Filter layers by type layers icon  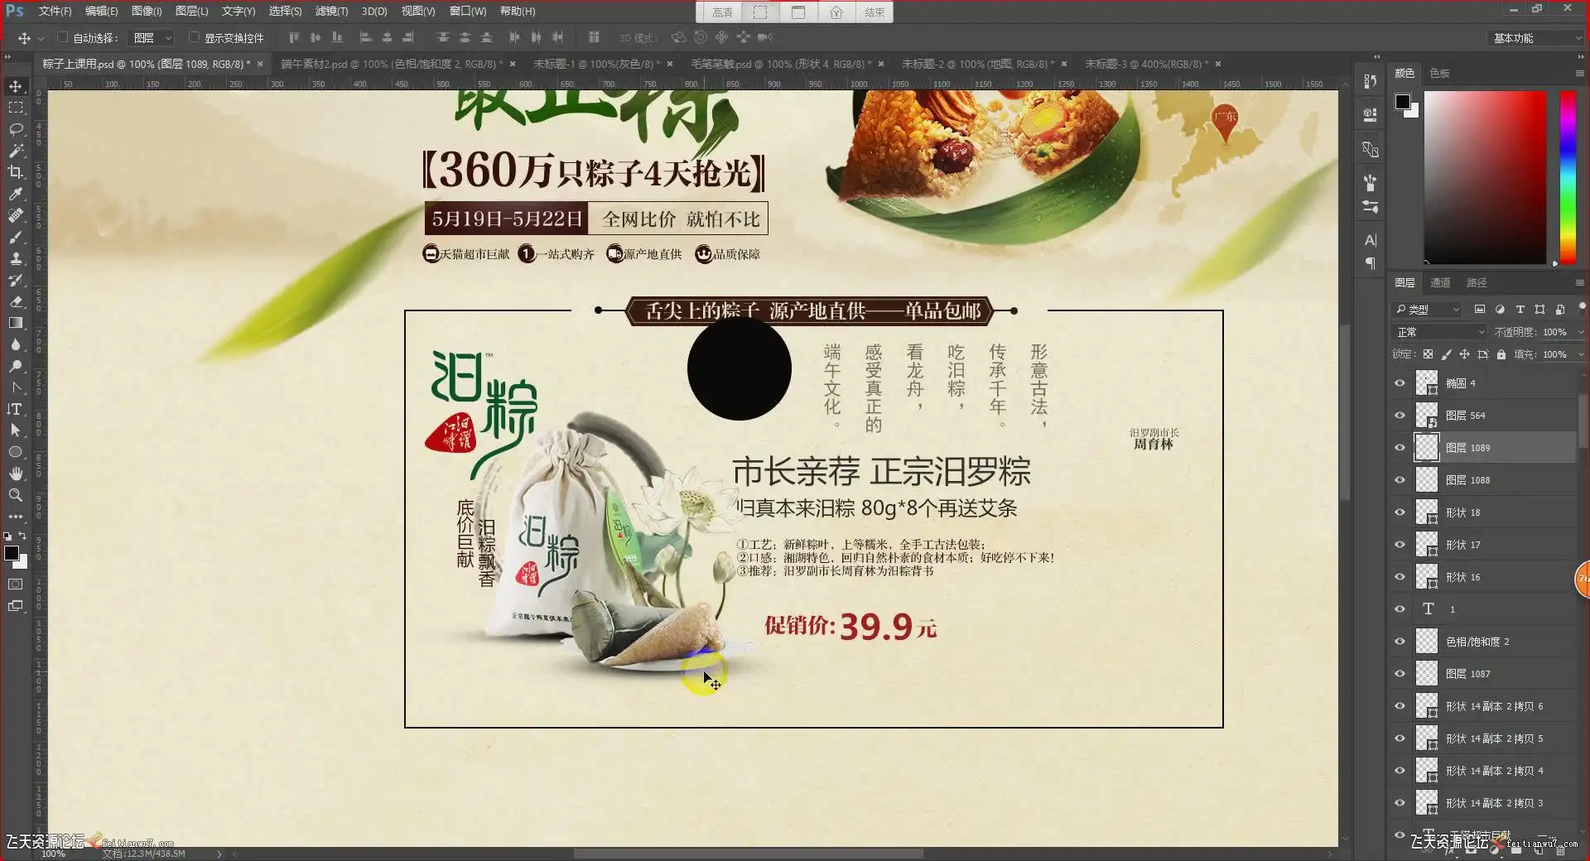1520,310
